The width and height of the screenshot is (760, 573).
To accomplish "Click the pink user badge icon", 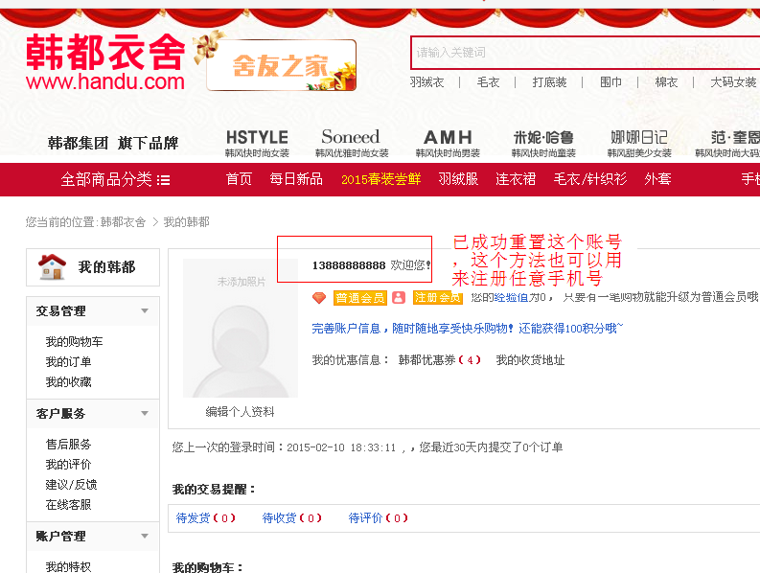I will coord(399,297).
